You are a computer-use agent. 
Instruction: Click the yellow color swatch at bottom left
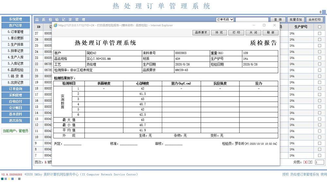click(9, 179)
